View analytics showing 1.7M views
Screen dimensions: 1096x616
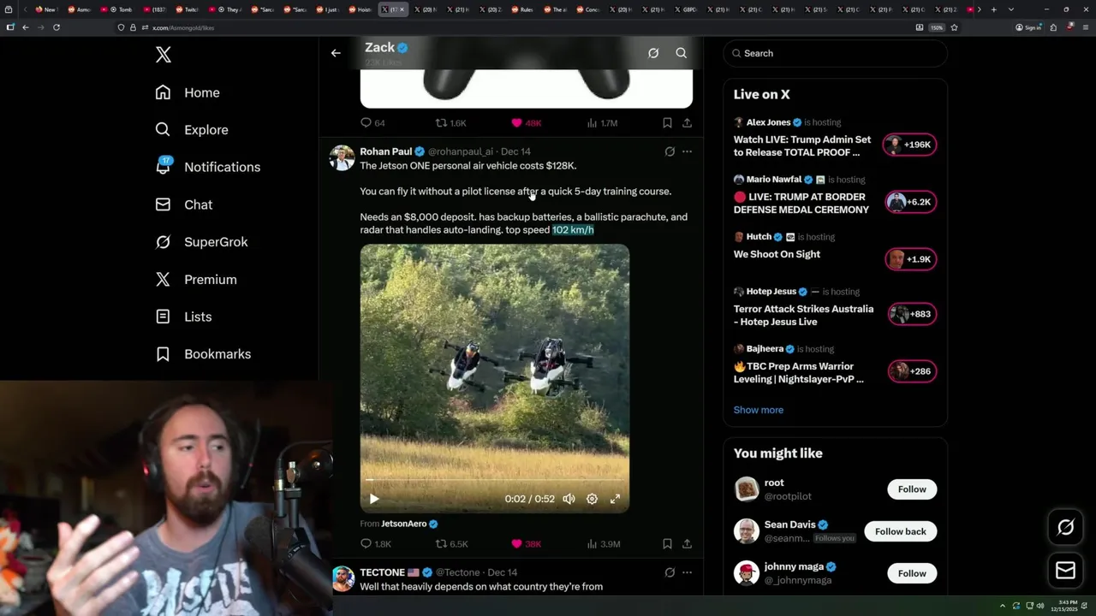[x=602, y=123]
